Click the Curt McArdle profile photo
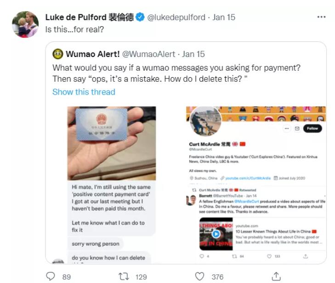Viewport: 335px width, 283px height. click(x=205, y=121)
